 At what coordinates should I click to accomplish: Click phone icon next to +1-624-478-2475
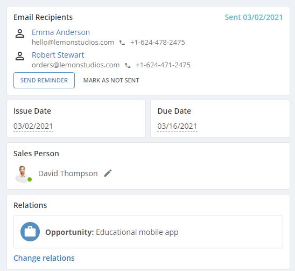(x=122, y=43)
